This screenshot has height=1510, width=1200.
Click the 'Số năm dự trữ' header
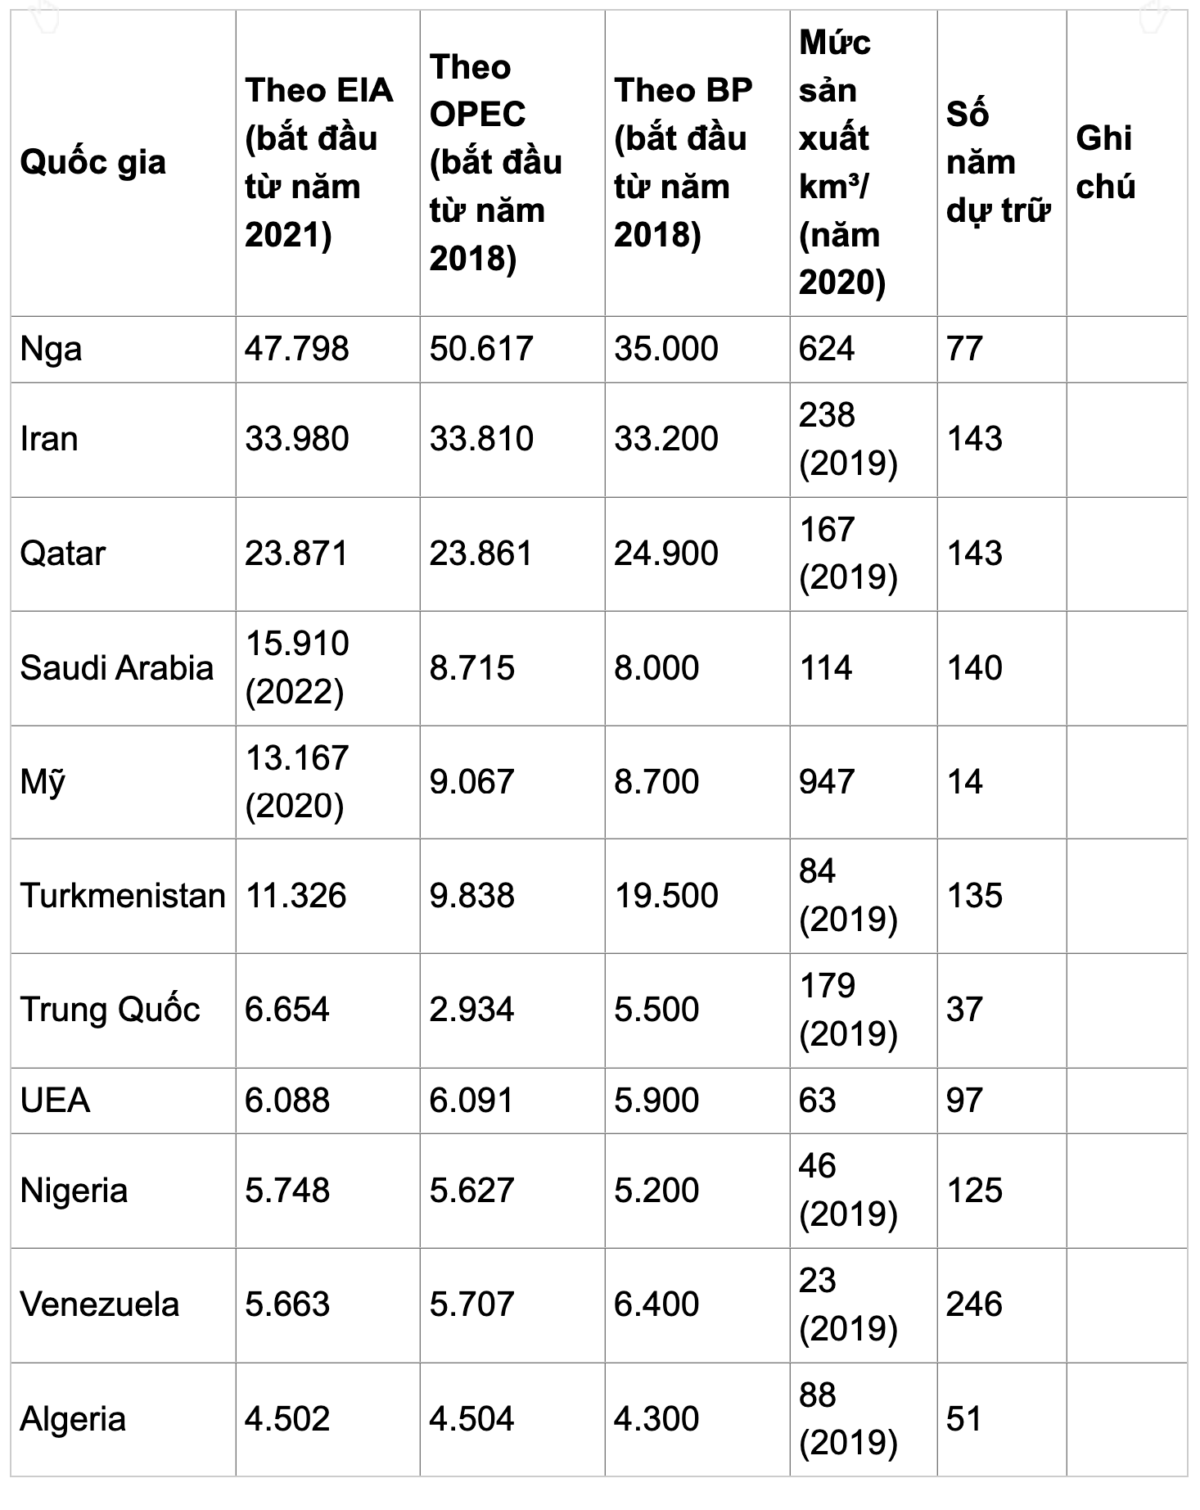coord(1002,163)
